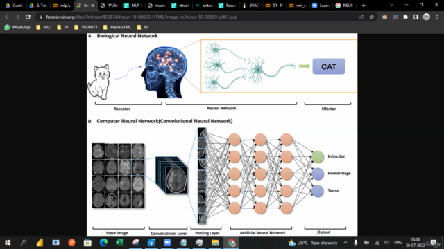Open the Practical ML bookmark folder
This screenshot has height=249, width=444.
pos(117,27)
